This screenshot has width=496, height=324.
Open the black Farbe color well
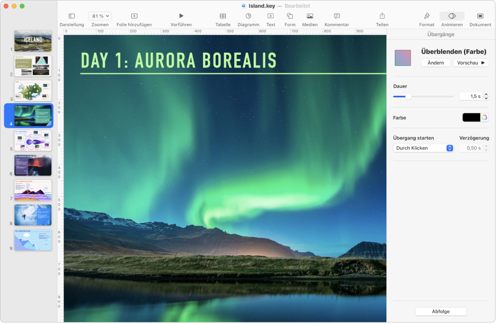pyautogui.click(x=471, y=118)
